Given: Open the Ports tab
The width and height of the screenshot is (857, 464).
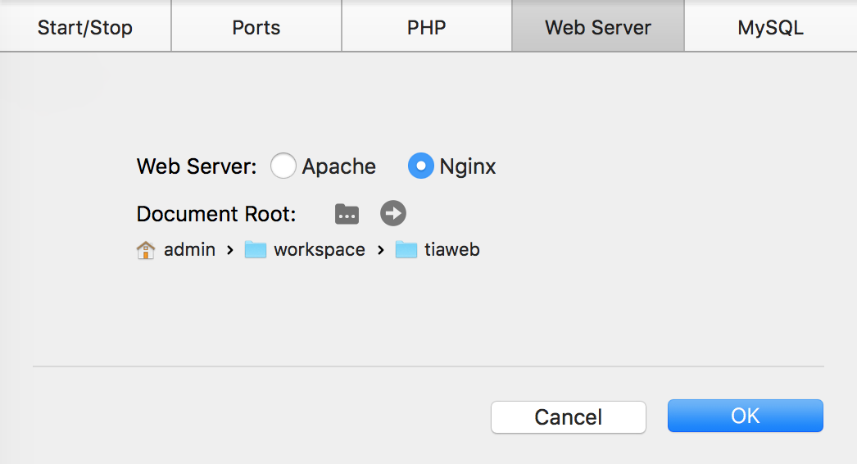Looking at the screenshot, I should (x=256, y=25).
